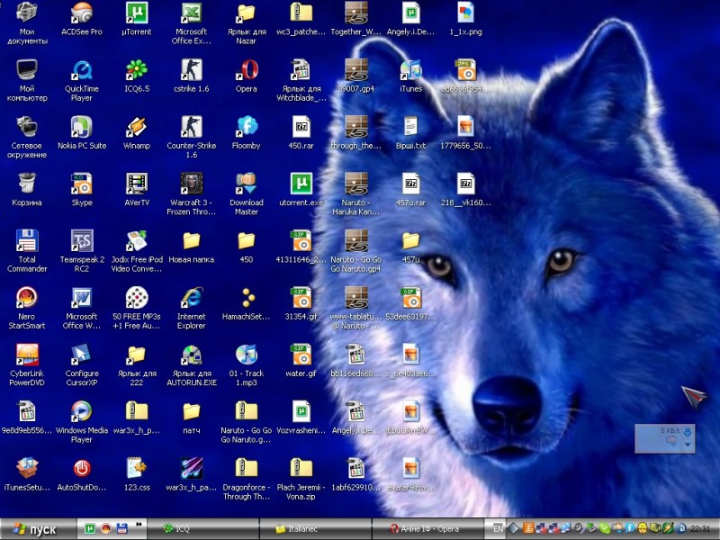Open the Winamp desktop shortcut
The image size is (720, 540).
point(137,127)
